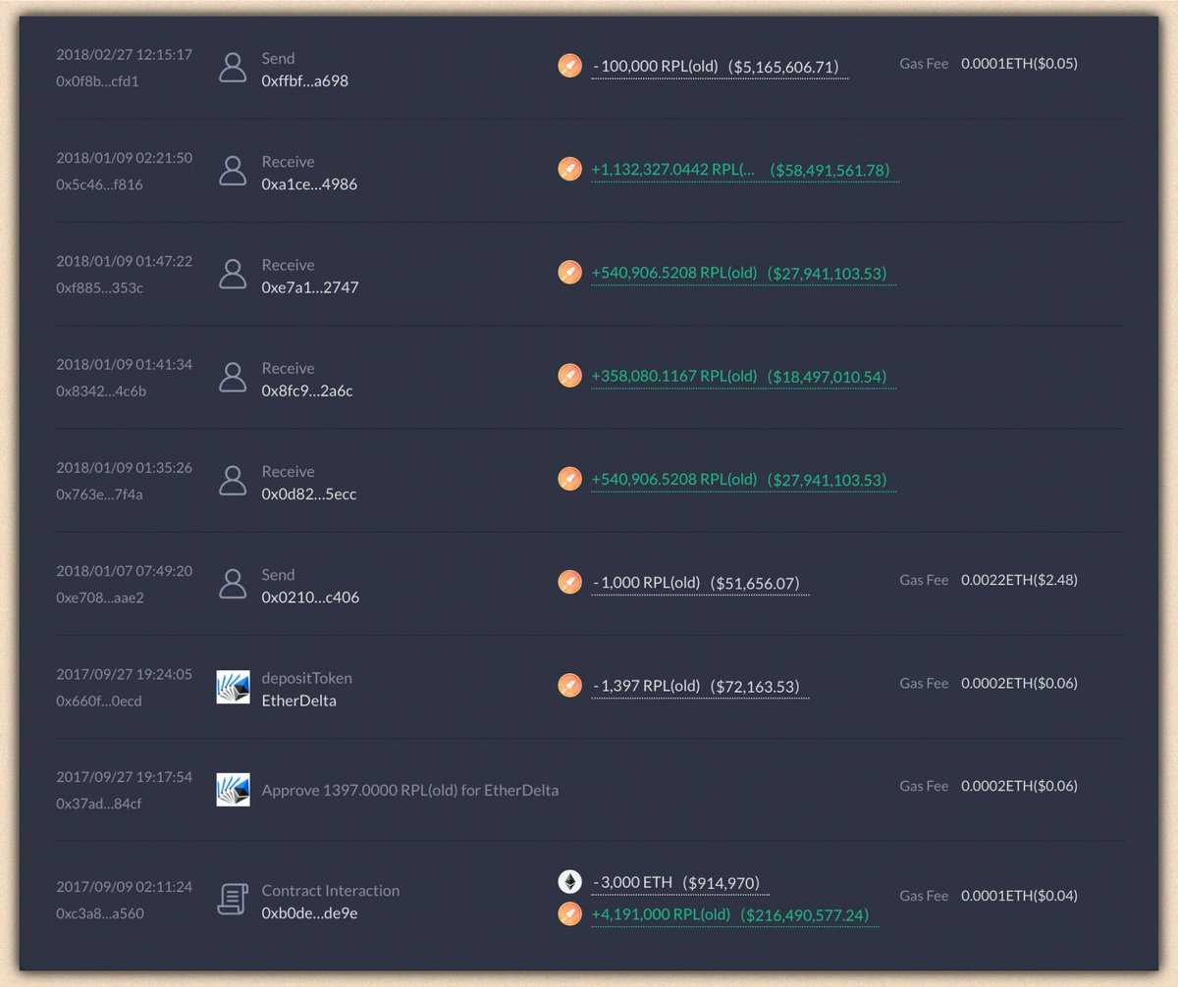Click the person icon next to 0x0210...c406
The image size is (1178, 987).
pyautogui.click(x=233, y=584)
